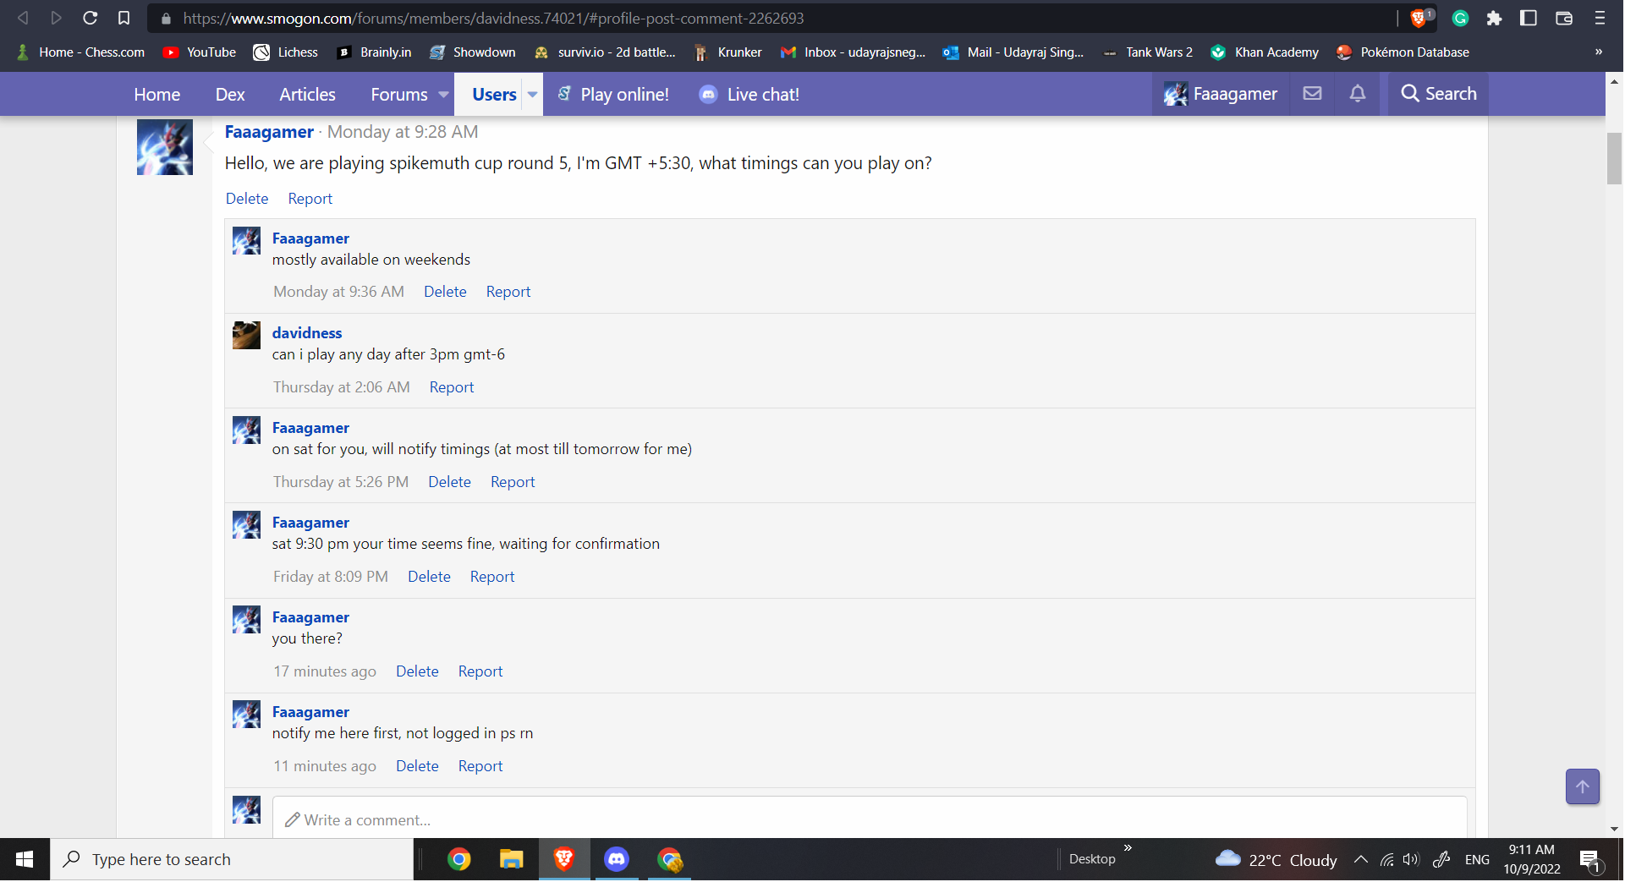Go to the Articles section
Screen dimensions: 1625x882
307,95
